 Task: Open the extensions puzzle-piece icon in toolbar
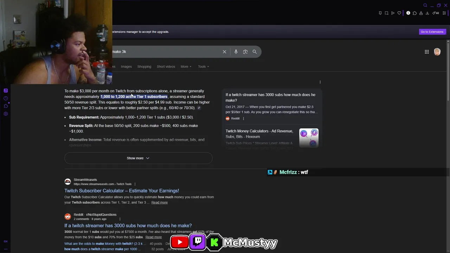coord(414,13)
